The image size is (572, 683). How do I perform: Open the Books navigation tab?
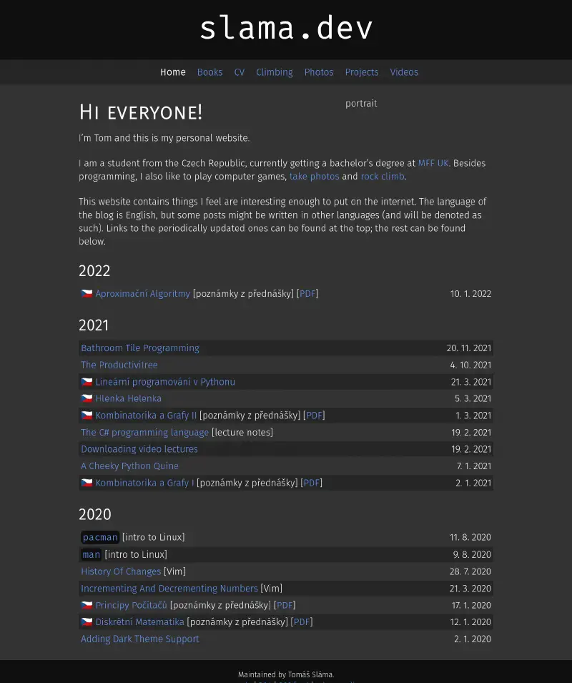(x=209, y=72)
